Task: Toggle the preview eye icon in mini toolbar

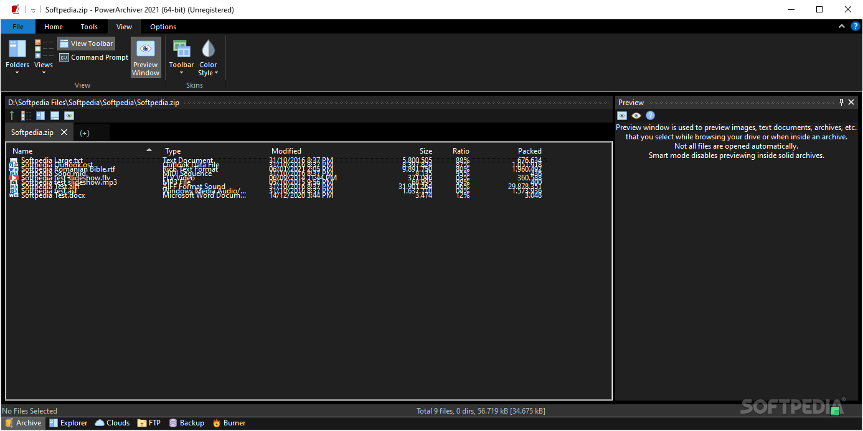Action: click(69, 116)
